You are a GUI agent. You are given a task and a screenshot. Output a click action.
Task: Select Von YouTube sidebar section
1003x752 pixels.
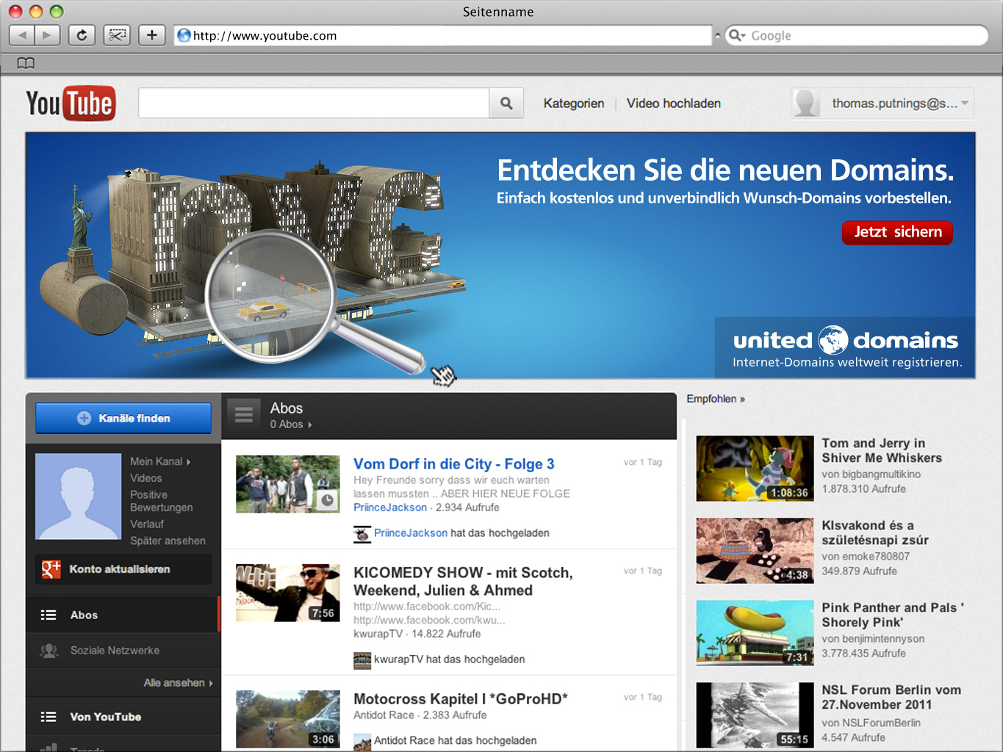click(123, 717)
